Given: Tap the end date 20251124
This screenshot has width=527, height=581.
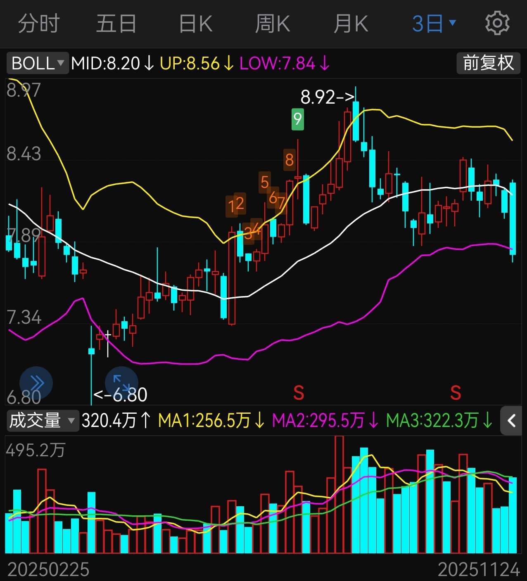Looking at the screenshot, I should pos(479,570).
